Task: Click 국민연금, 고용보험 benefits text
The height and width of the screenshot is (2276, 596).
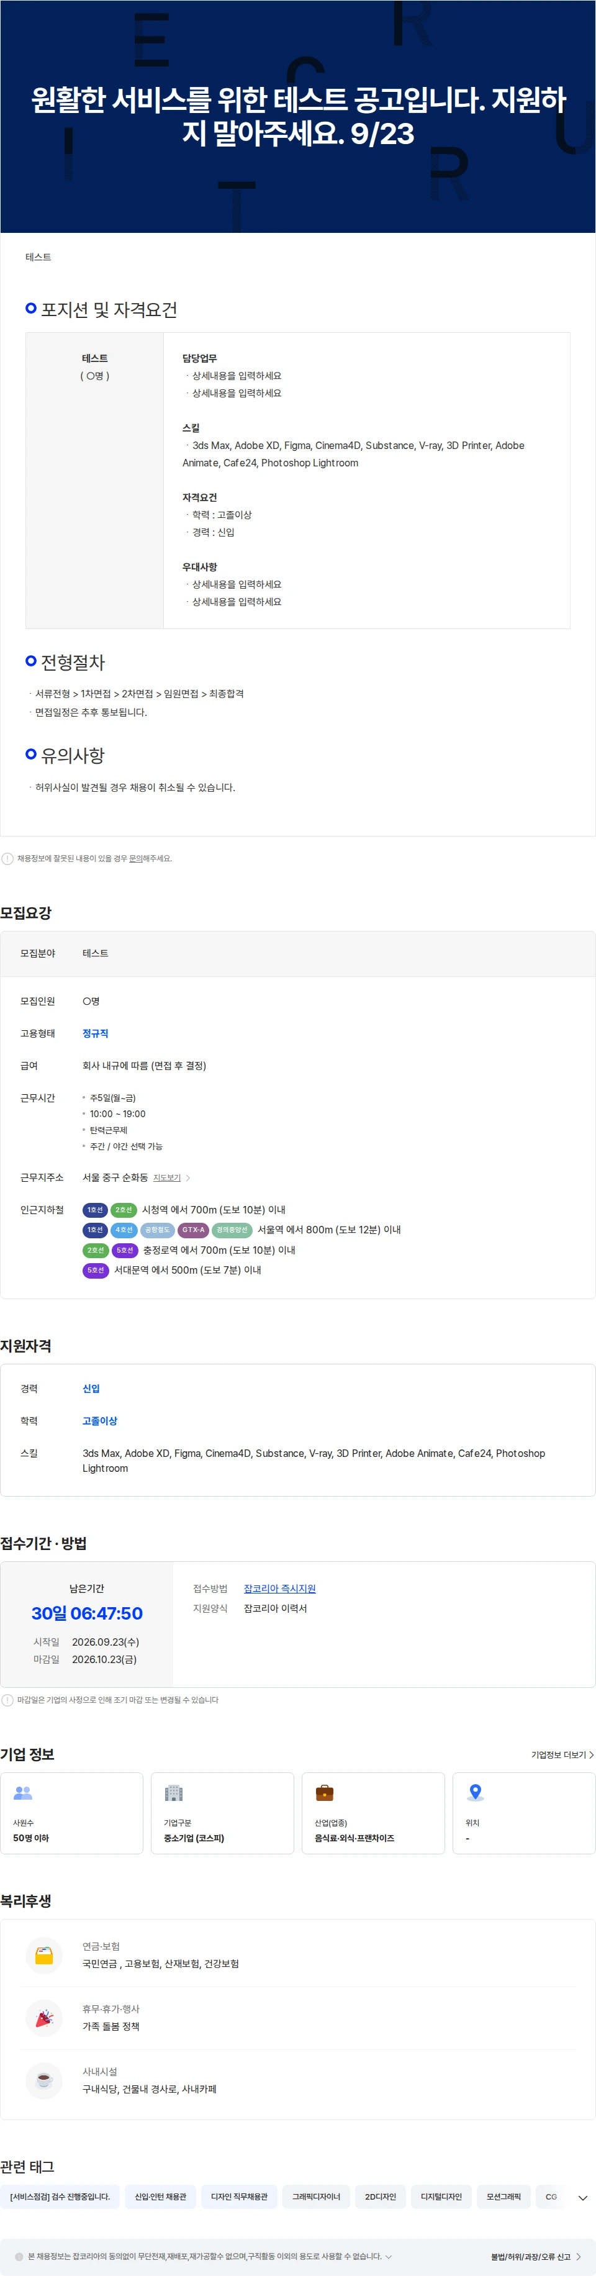Action: tap(161, 1963)
